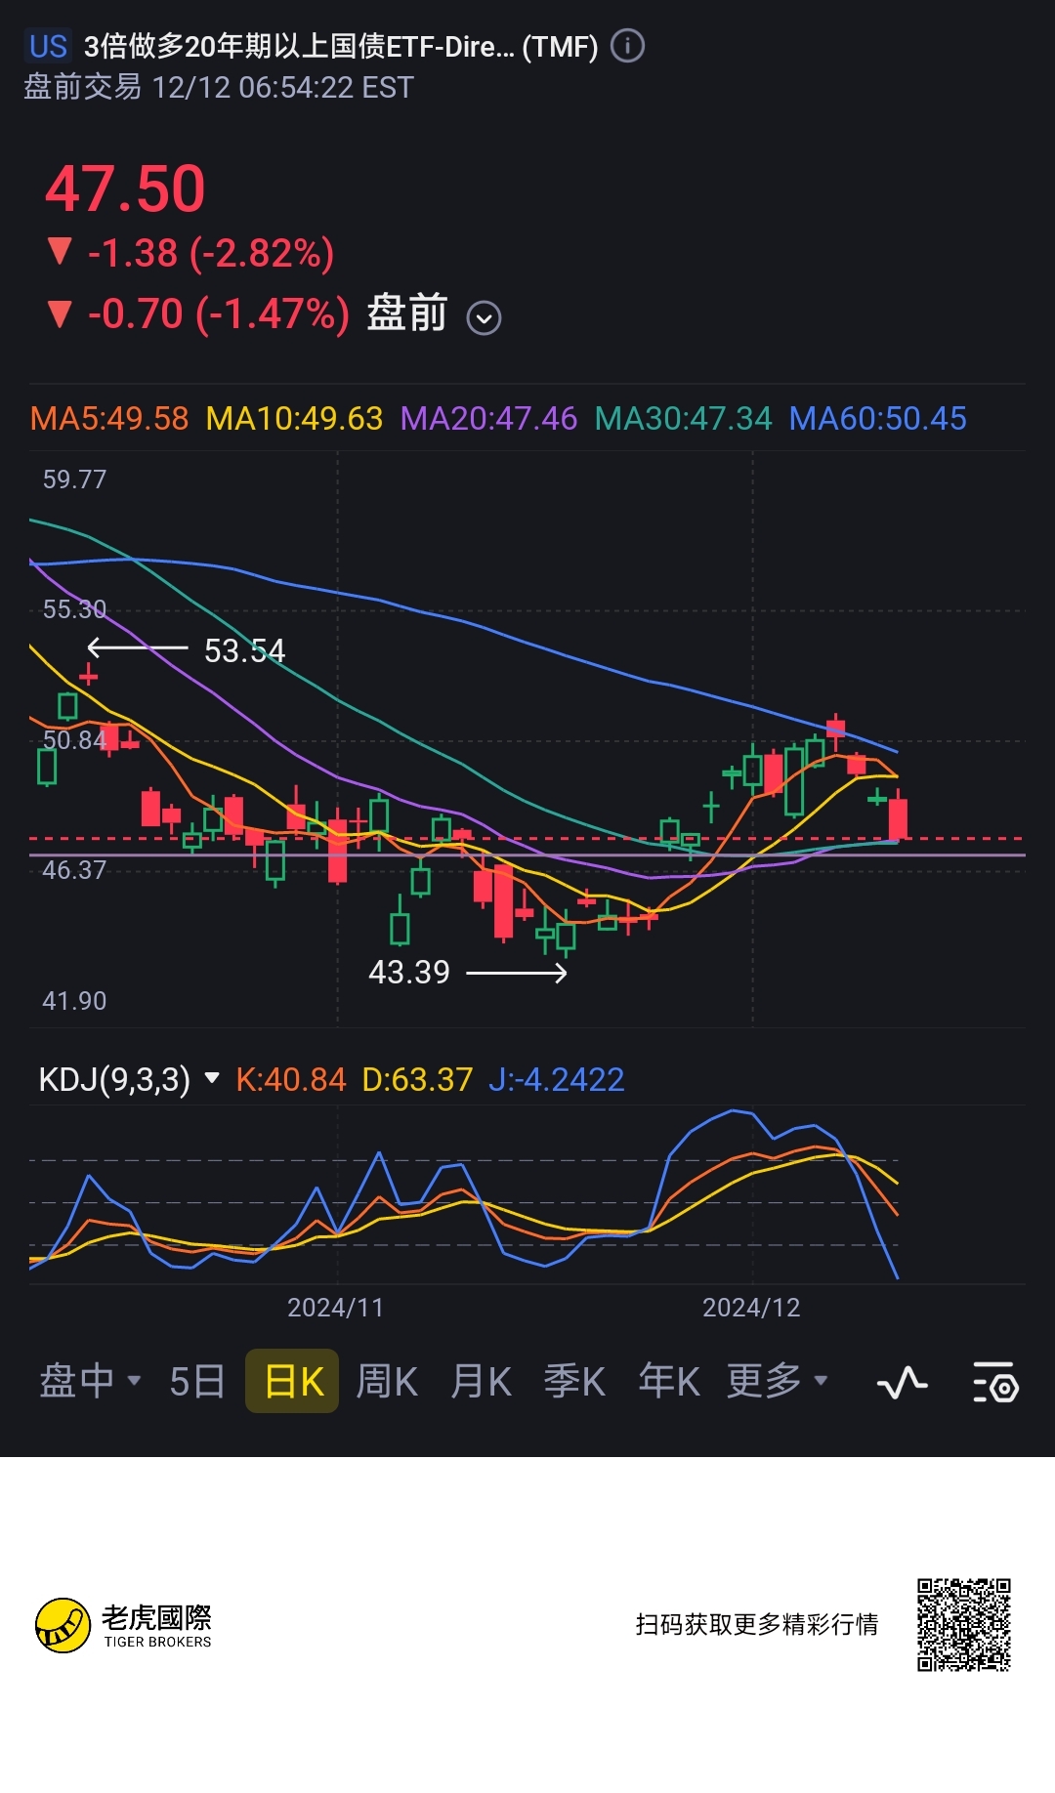
Task: Tap the 41.90 price axis label
Action: coord(74,1001)
